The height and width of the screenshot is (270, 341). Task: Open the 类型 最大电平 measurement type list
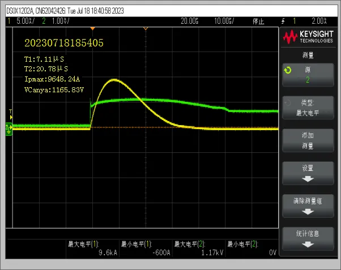pos(308,108)
